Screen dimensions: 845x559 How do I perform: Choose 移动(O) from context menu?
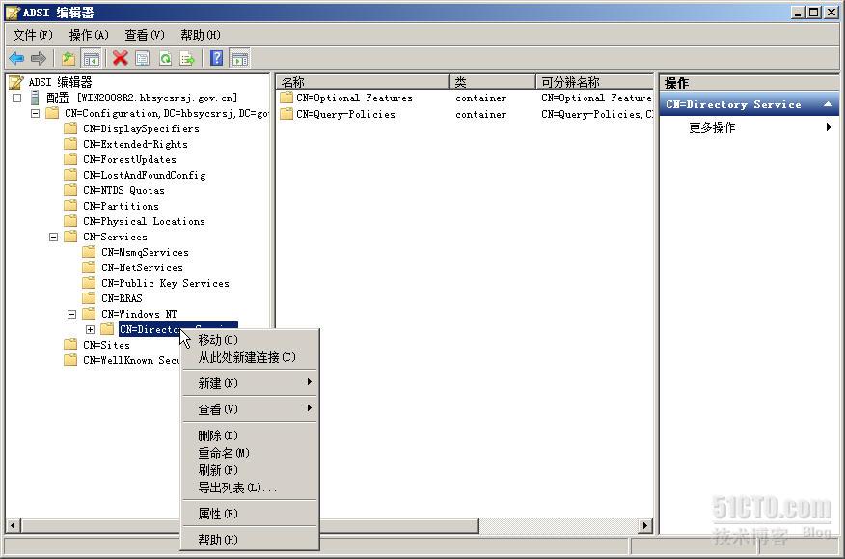(x=250, y=340)
